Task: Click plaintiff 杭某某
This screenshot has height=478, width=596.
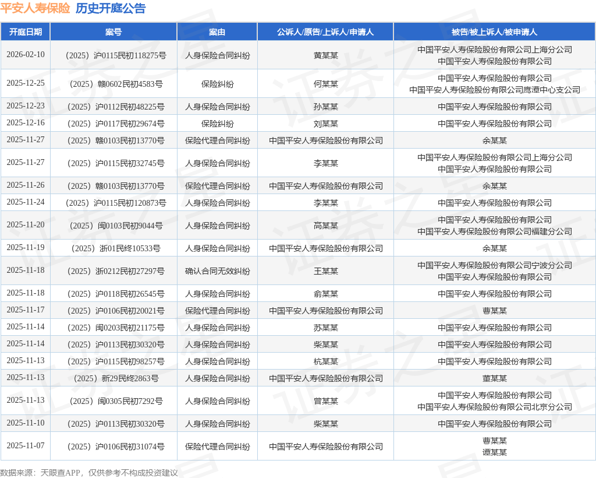Action: (326, 361)
